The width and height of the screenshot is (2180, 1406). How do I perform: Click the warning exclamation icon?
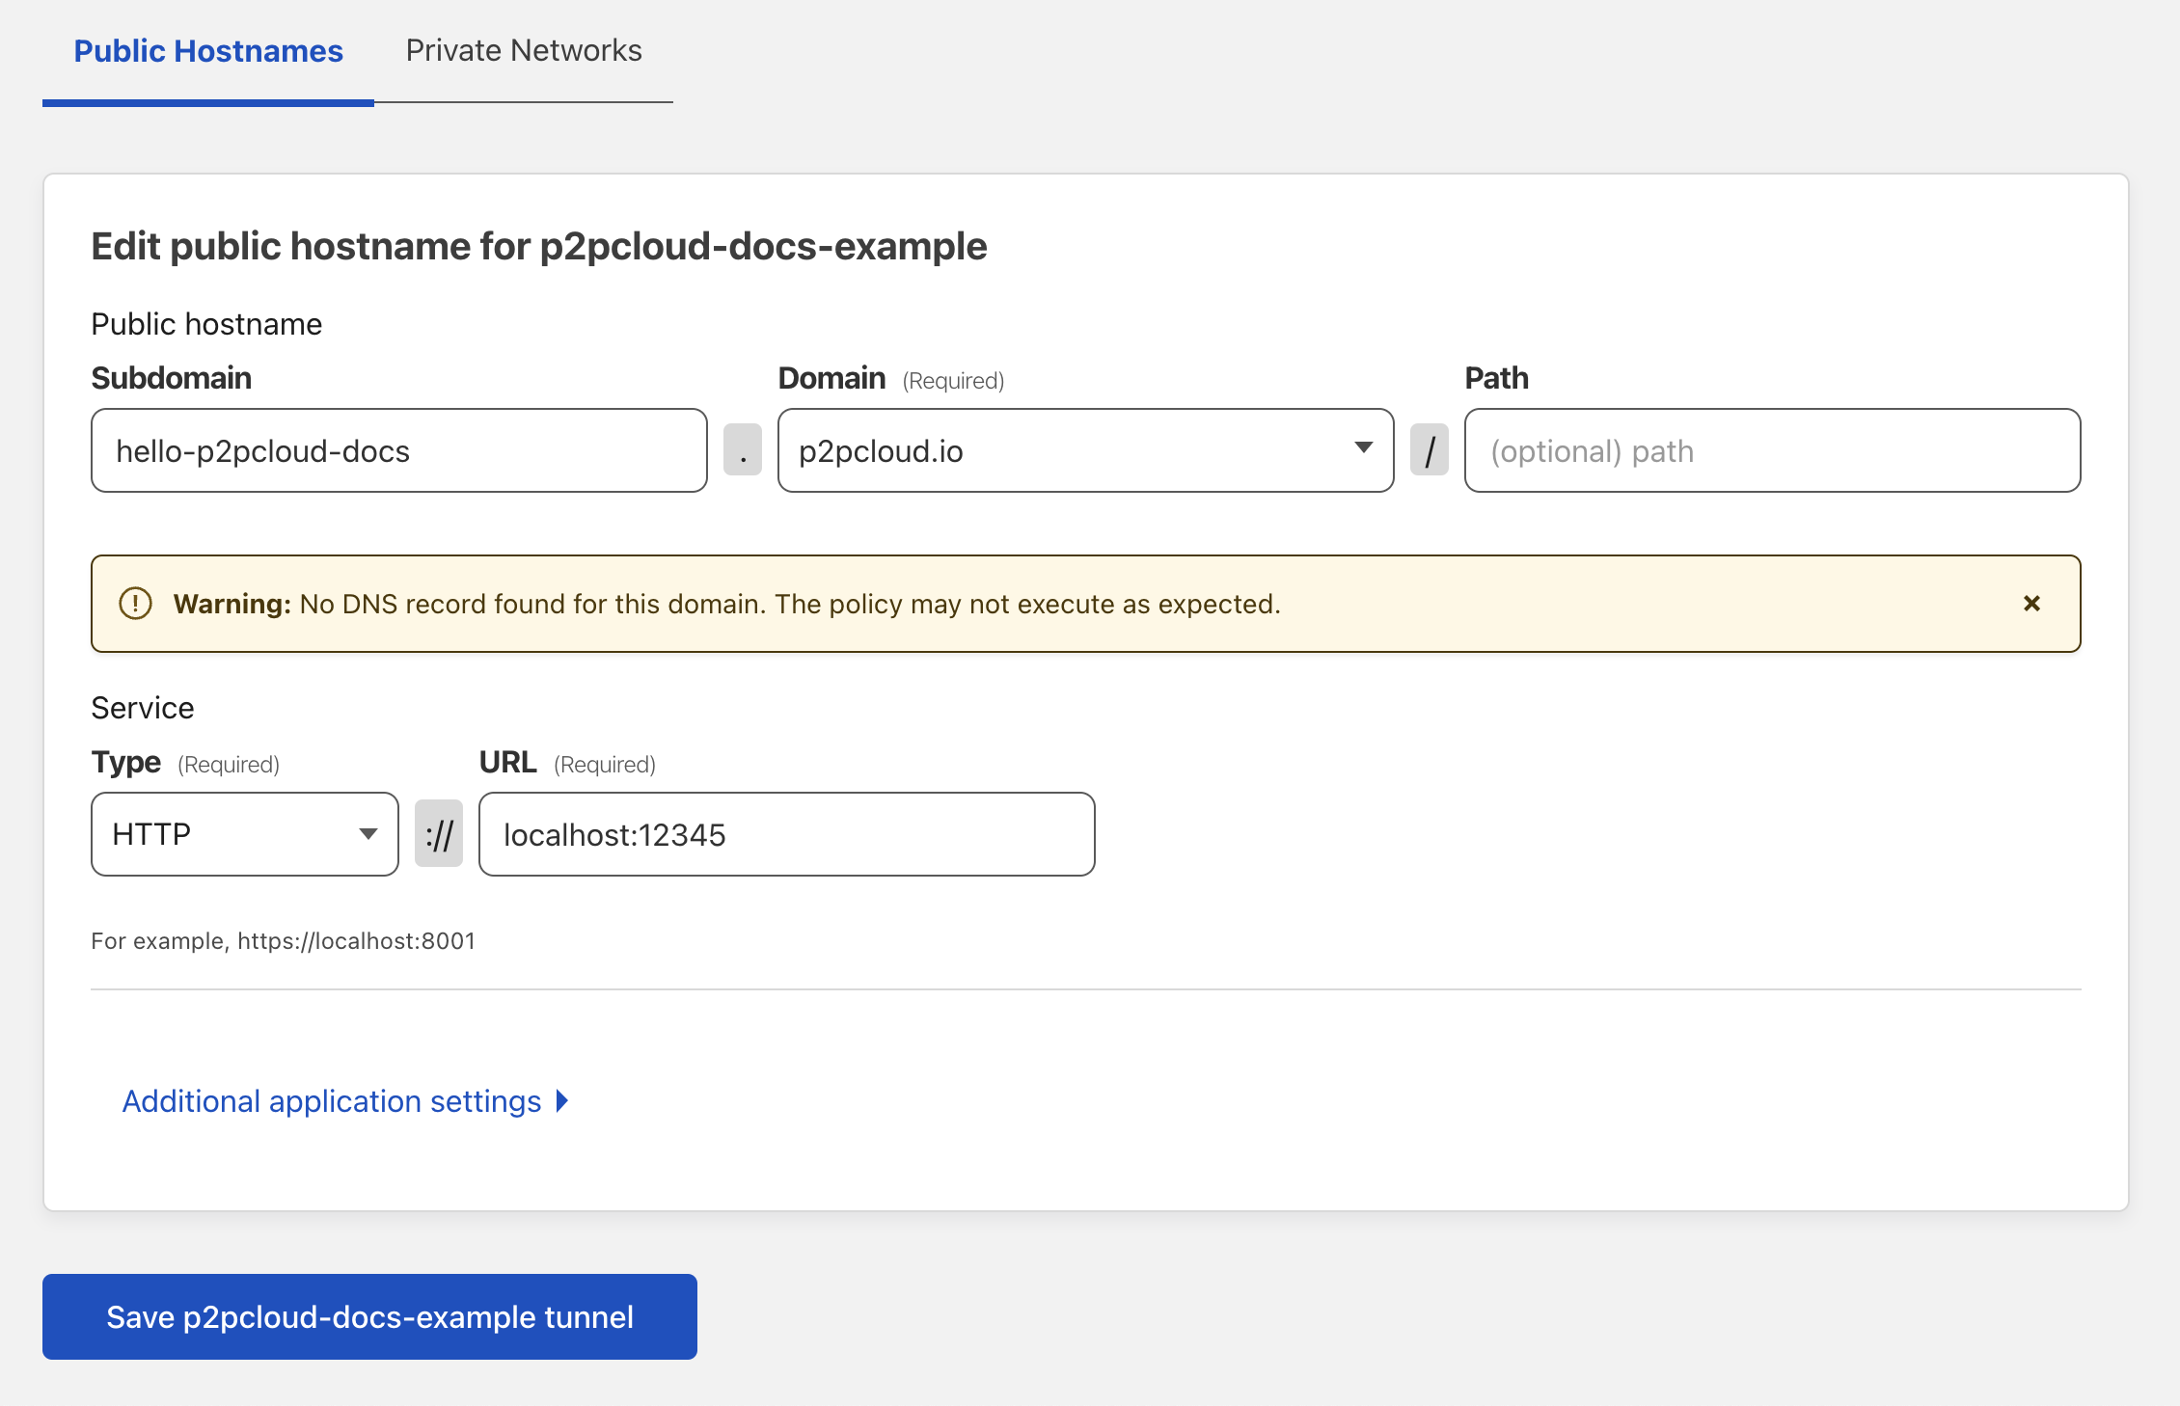(135, 604)
